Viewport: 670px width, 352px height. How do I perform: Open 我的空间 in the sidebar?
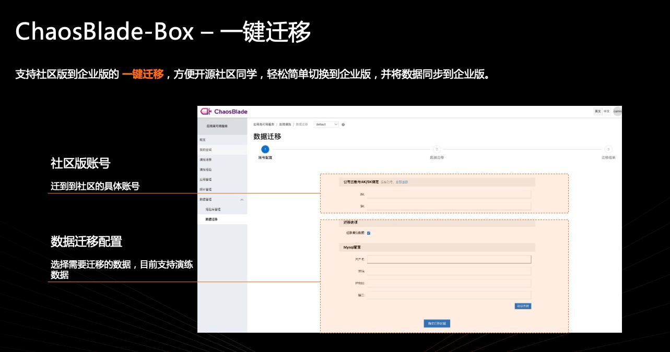[205, 150]
